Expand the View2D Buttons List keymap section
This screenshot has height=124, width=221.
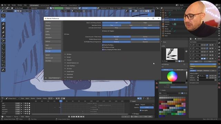[x=65, y=63]
